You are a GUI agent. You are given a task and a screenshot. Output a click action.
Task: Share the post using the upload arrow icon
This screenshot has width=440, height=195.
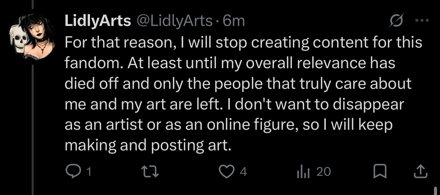point(420,171)
